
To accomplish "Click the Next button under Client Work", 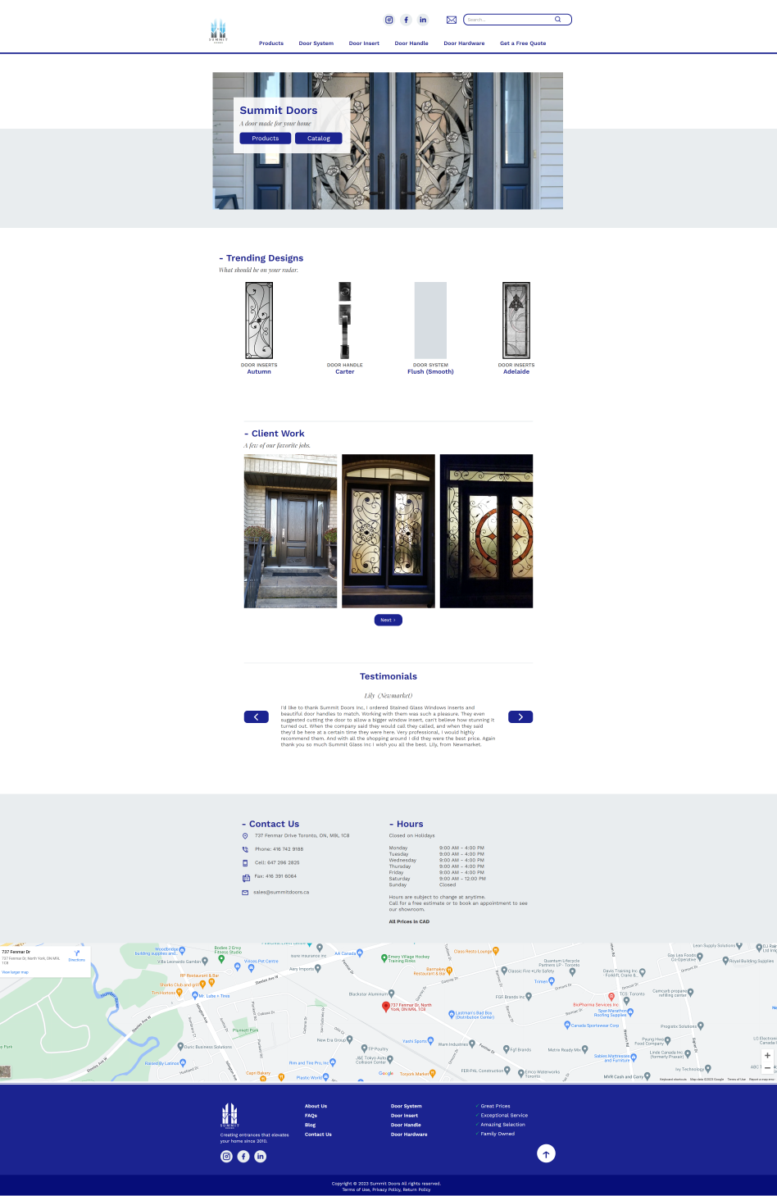I will pyautogui.click(x=388, y=620).
